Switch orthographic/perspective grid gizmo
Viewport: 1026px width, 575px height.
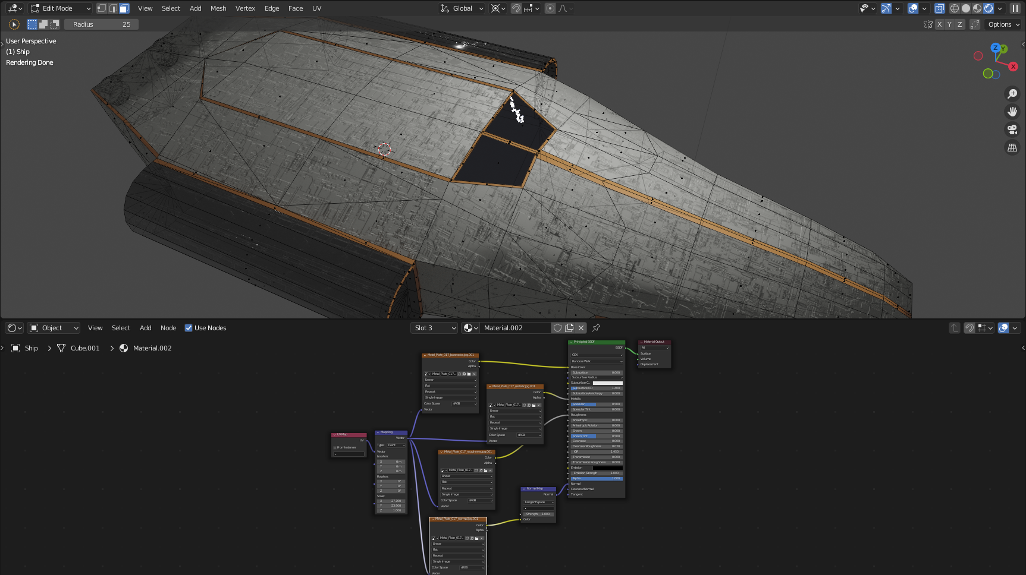point(1012,147)
